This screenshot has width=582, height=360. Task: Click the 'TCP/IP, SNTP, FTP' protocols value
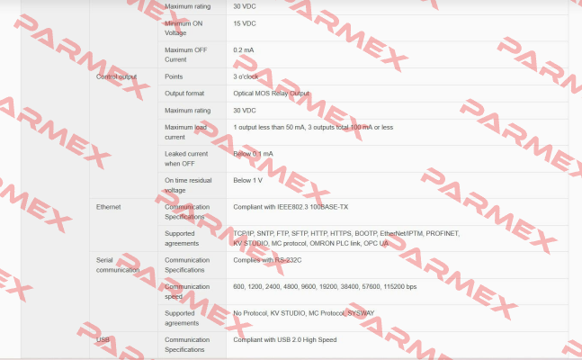[x=346, y=238]
